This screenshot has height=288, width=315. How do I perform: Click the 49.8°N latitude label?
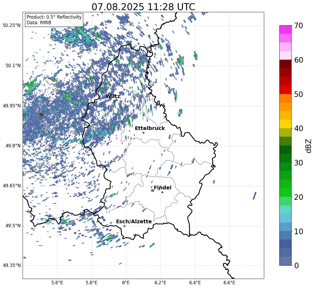(13, 146)
